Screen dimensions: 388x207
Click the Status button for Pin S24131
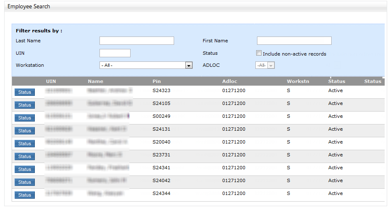pyautogui.click(x=24, y=131)
